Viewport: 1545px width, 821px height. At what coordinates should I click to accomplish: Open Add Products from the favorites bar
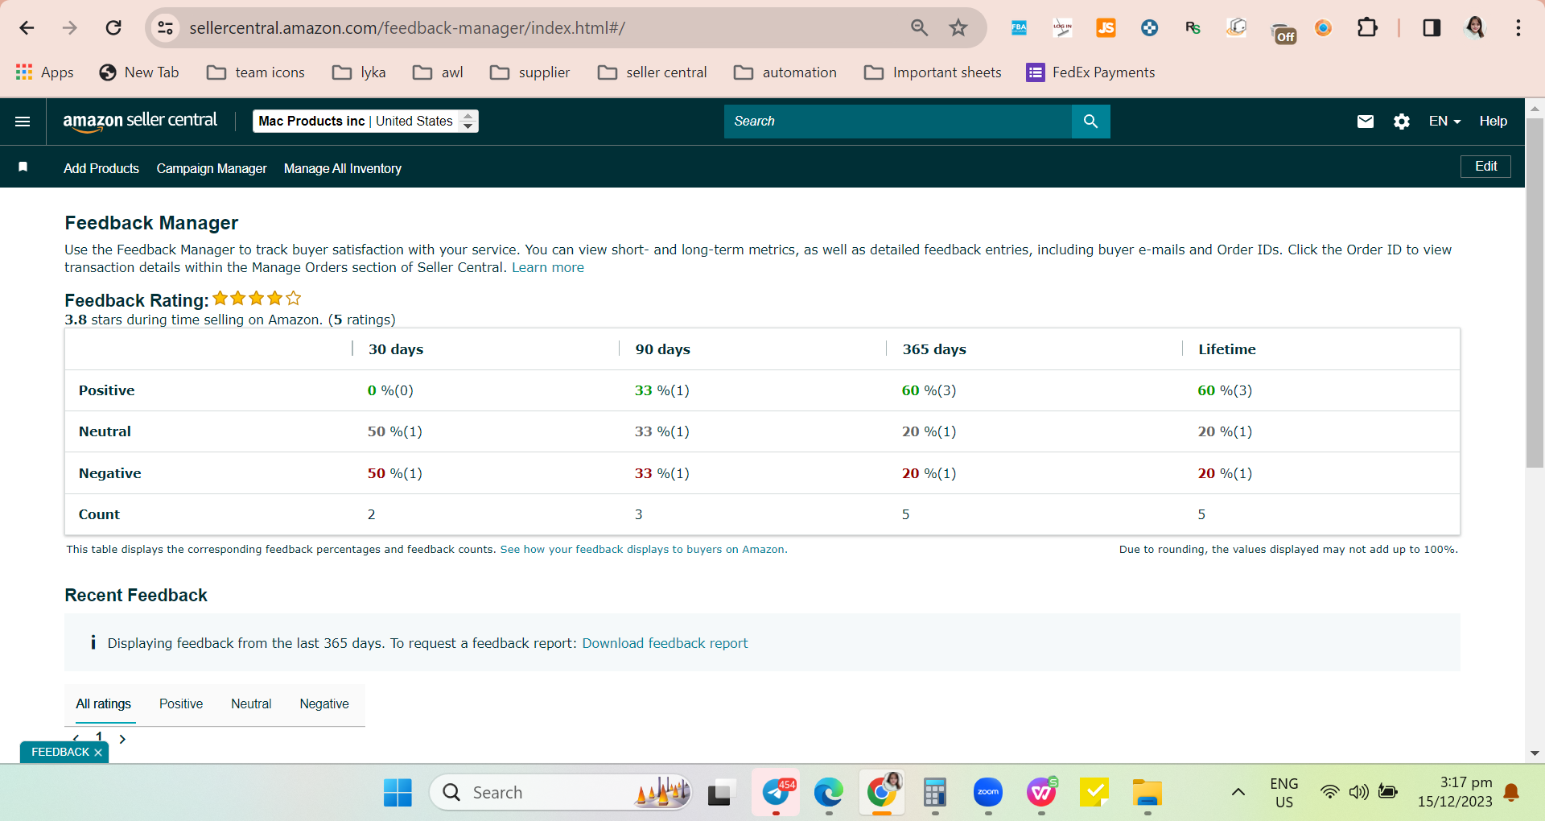101,168
